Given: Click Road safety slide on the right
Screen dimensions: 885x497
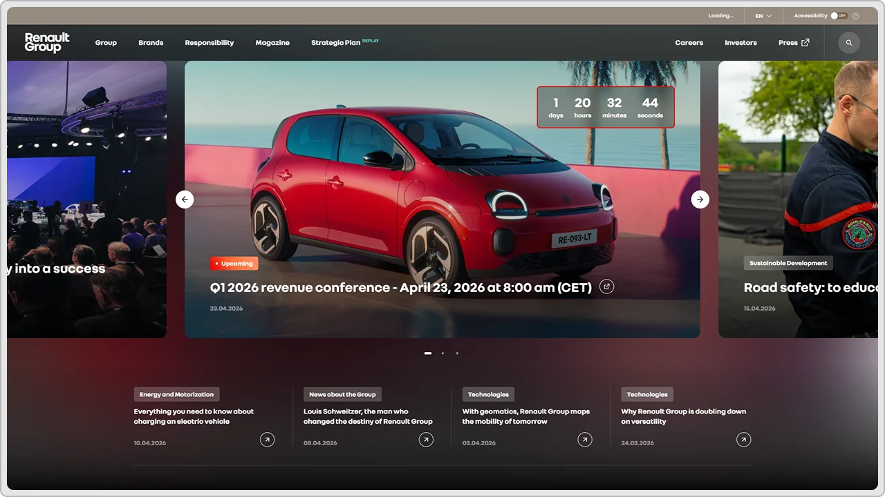Looking at the screenshot, I should click(798, 199).
